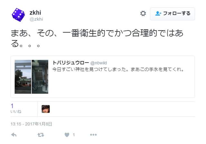Image resolution: width=206 pixels, height=144 pixels.
Task: Open the shrine torii gate photo thumbnail
Action: [x=23, y=77]
